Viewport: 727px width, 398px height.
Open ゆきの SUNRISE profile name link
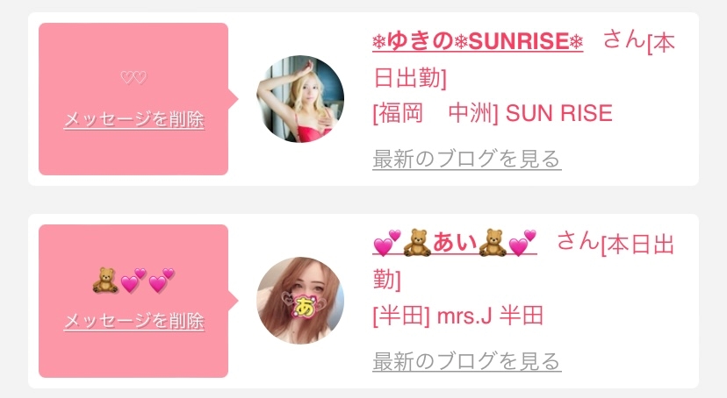478,41
